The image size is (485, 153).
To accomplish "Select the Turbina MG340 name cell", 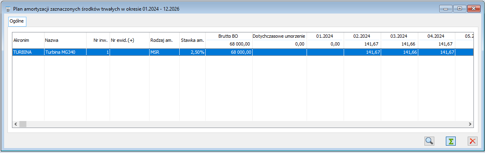I will pos(65,53).
